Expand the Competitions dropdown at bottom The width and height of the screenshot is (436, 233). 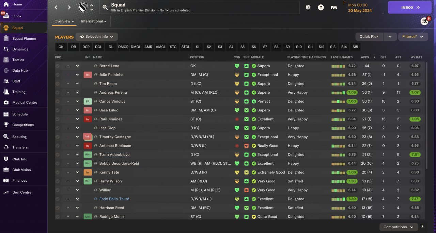pos(398,227)
